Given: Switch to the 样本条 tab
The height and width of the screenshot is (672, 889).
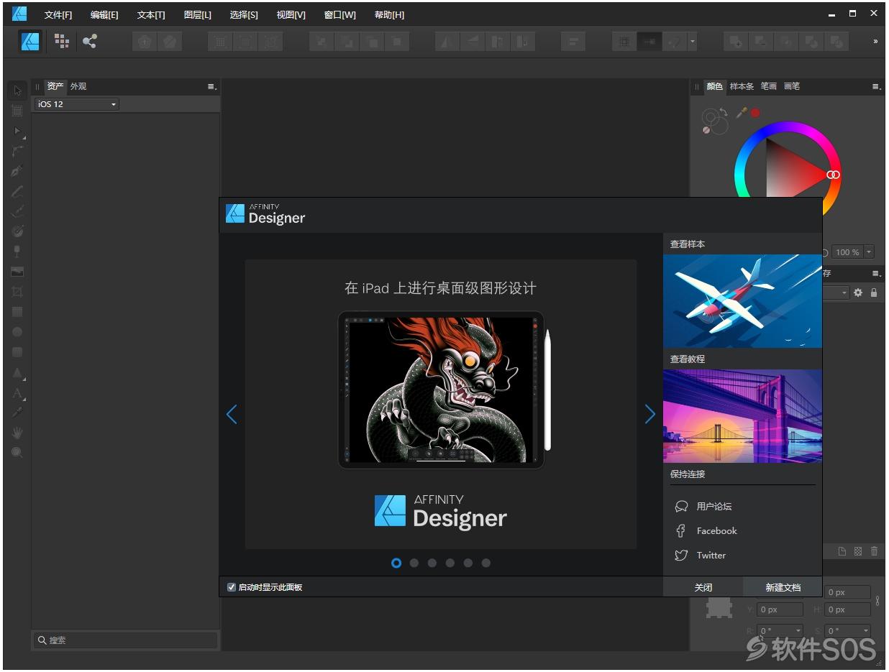Looking at the screenshot, I should pos(742,86).
